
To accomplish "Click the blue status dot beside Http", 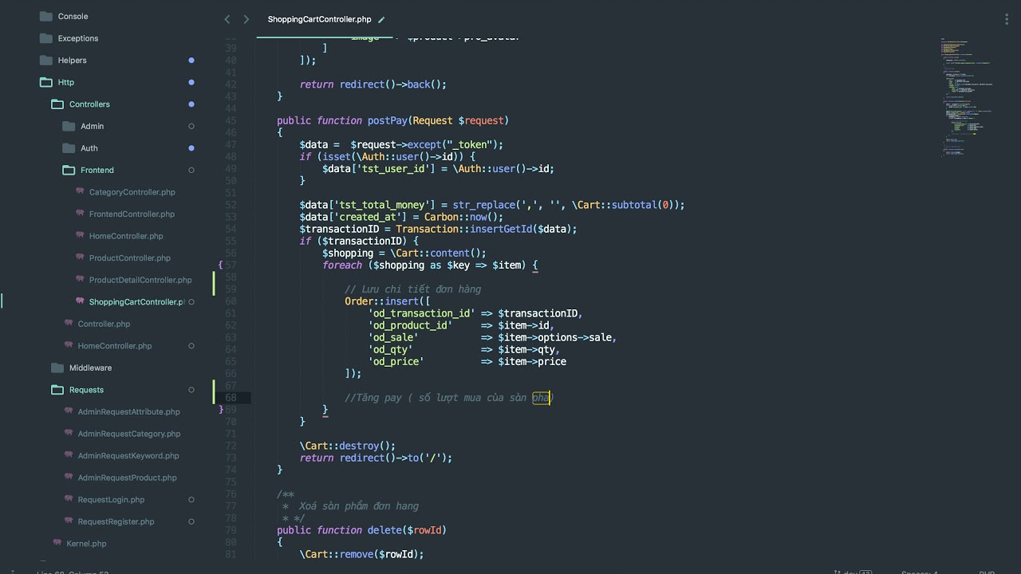I will coord(191,82).
